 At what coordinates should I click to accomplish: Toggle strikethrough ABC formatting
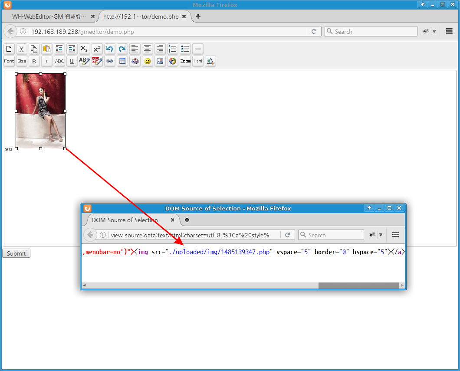pyautogui.click(x=59, y=61)
